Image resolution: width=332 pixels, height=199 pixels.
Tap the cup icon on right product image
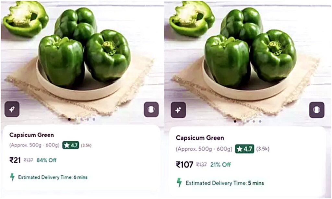coord(317,110)
